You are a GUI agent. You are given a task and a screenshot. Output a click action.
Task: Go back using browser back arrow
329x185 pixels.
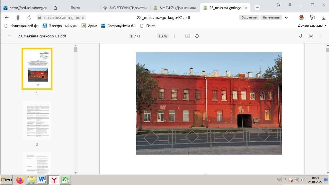(7, 17)
